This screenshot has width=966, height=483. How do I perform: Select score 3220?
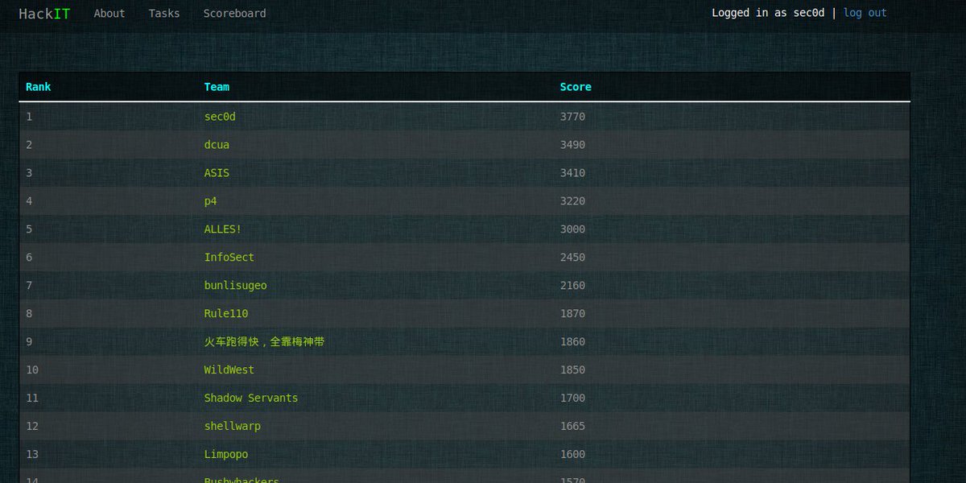(x=572, y=201)
